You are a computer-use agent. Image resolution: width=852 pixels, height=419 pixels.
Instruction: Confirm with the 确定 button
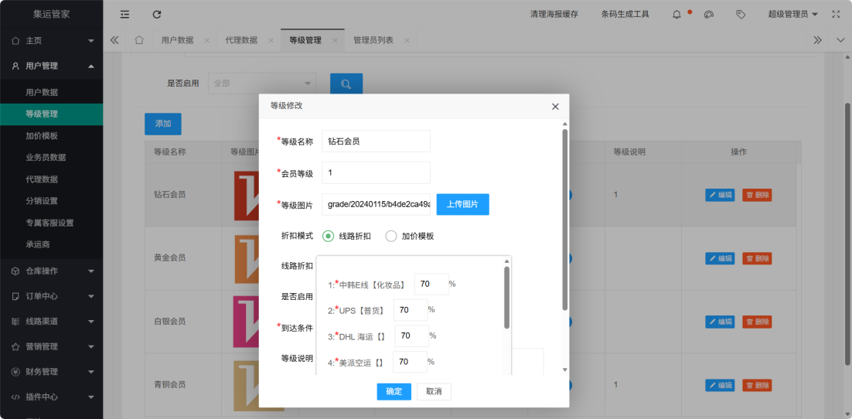(x=394, y=392)
